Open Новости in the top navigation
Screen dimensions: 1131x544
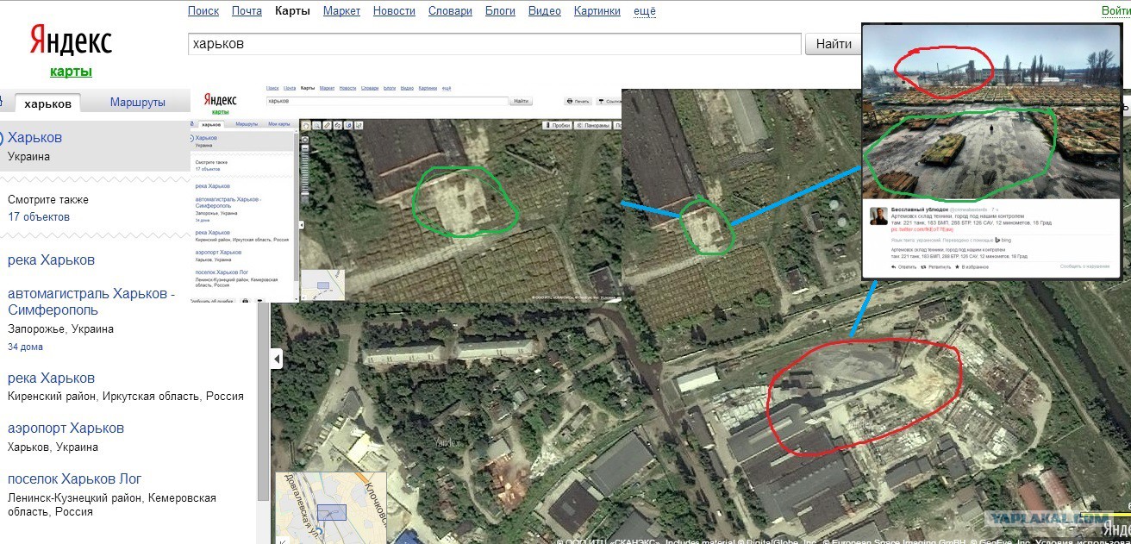(394, 11)
